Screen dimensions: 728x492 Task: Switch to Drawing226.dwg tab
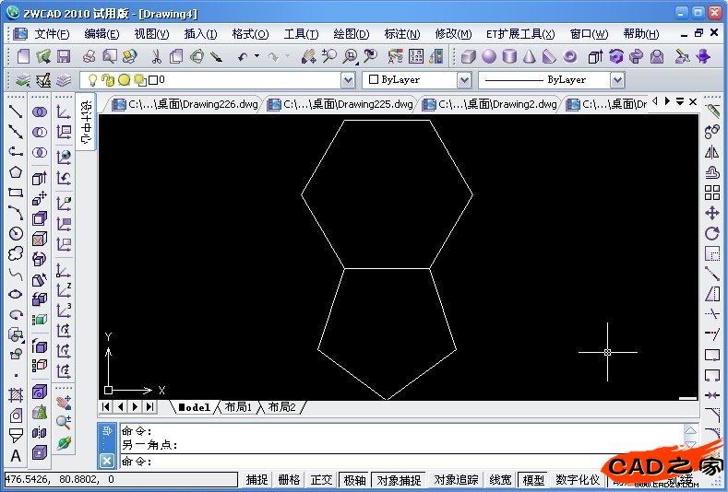185,104
